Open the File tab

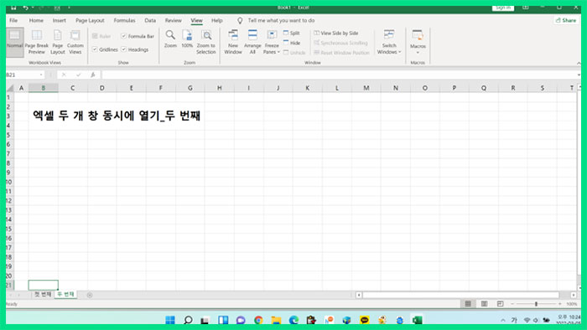13,21
